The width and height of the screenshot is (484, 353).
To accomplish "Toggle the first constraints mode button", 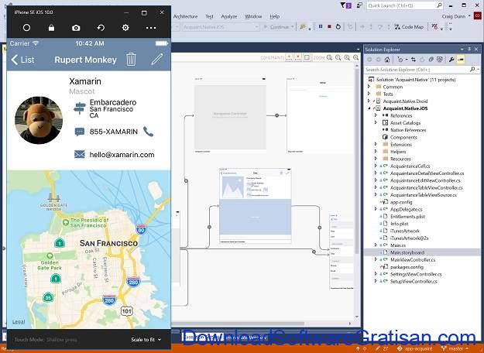I will coord(289,58).
